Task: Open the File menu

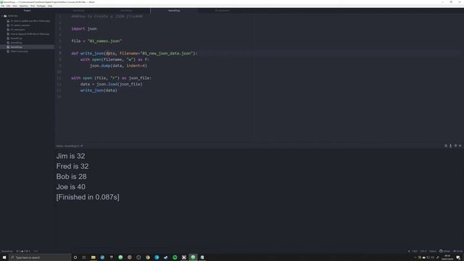Action: pos(2,6)
